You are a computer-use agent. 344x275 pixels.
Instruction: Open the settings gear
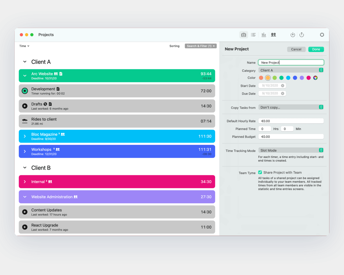[x=322, y=35]
